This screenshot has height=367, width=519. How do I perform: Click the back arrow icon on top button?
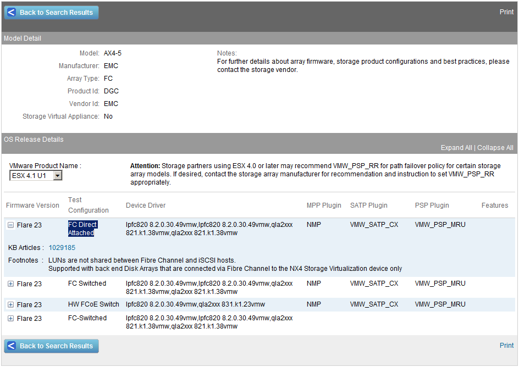pyautogui.click(x=11, y=12)
